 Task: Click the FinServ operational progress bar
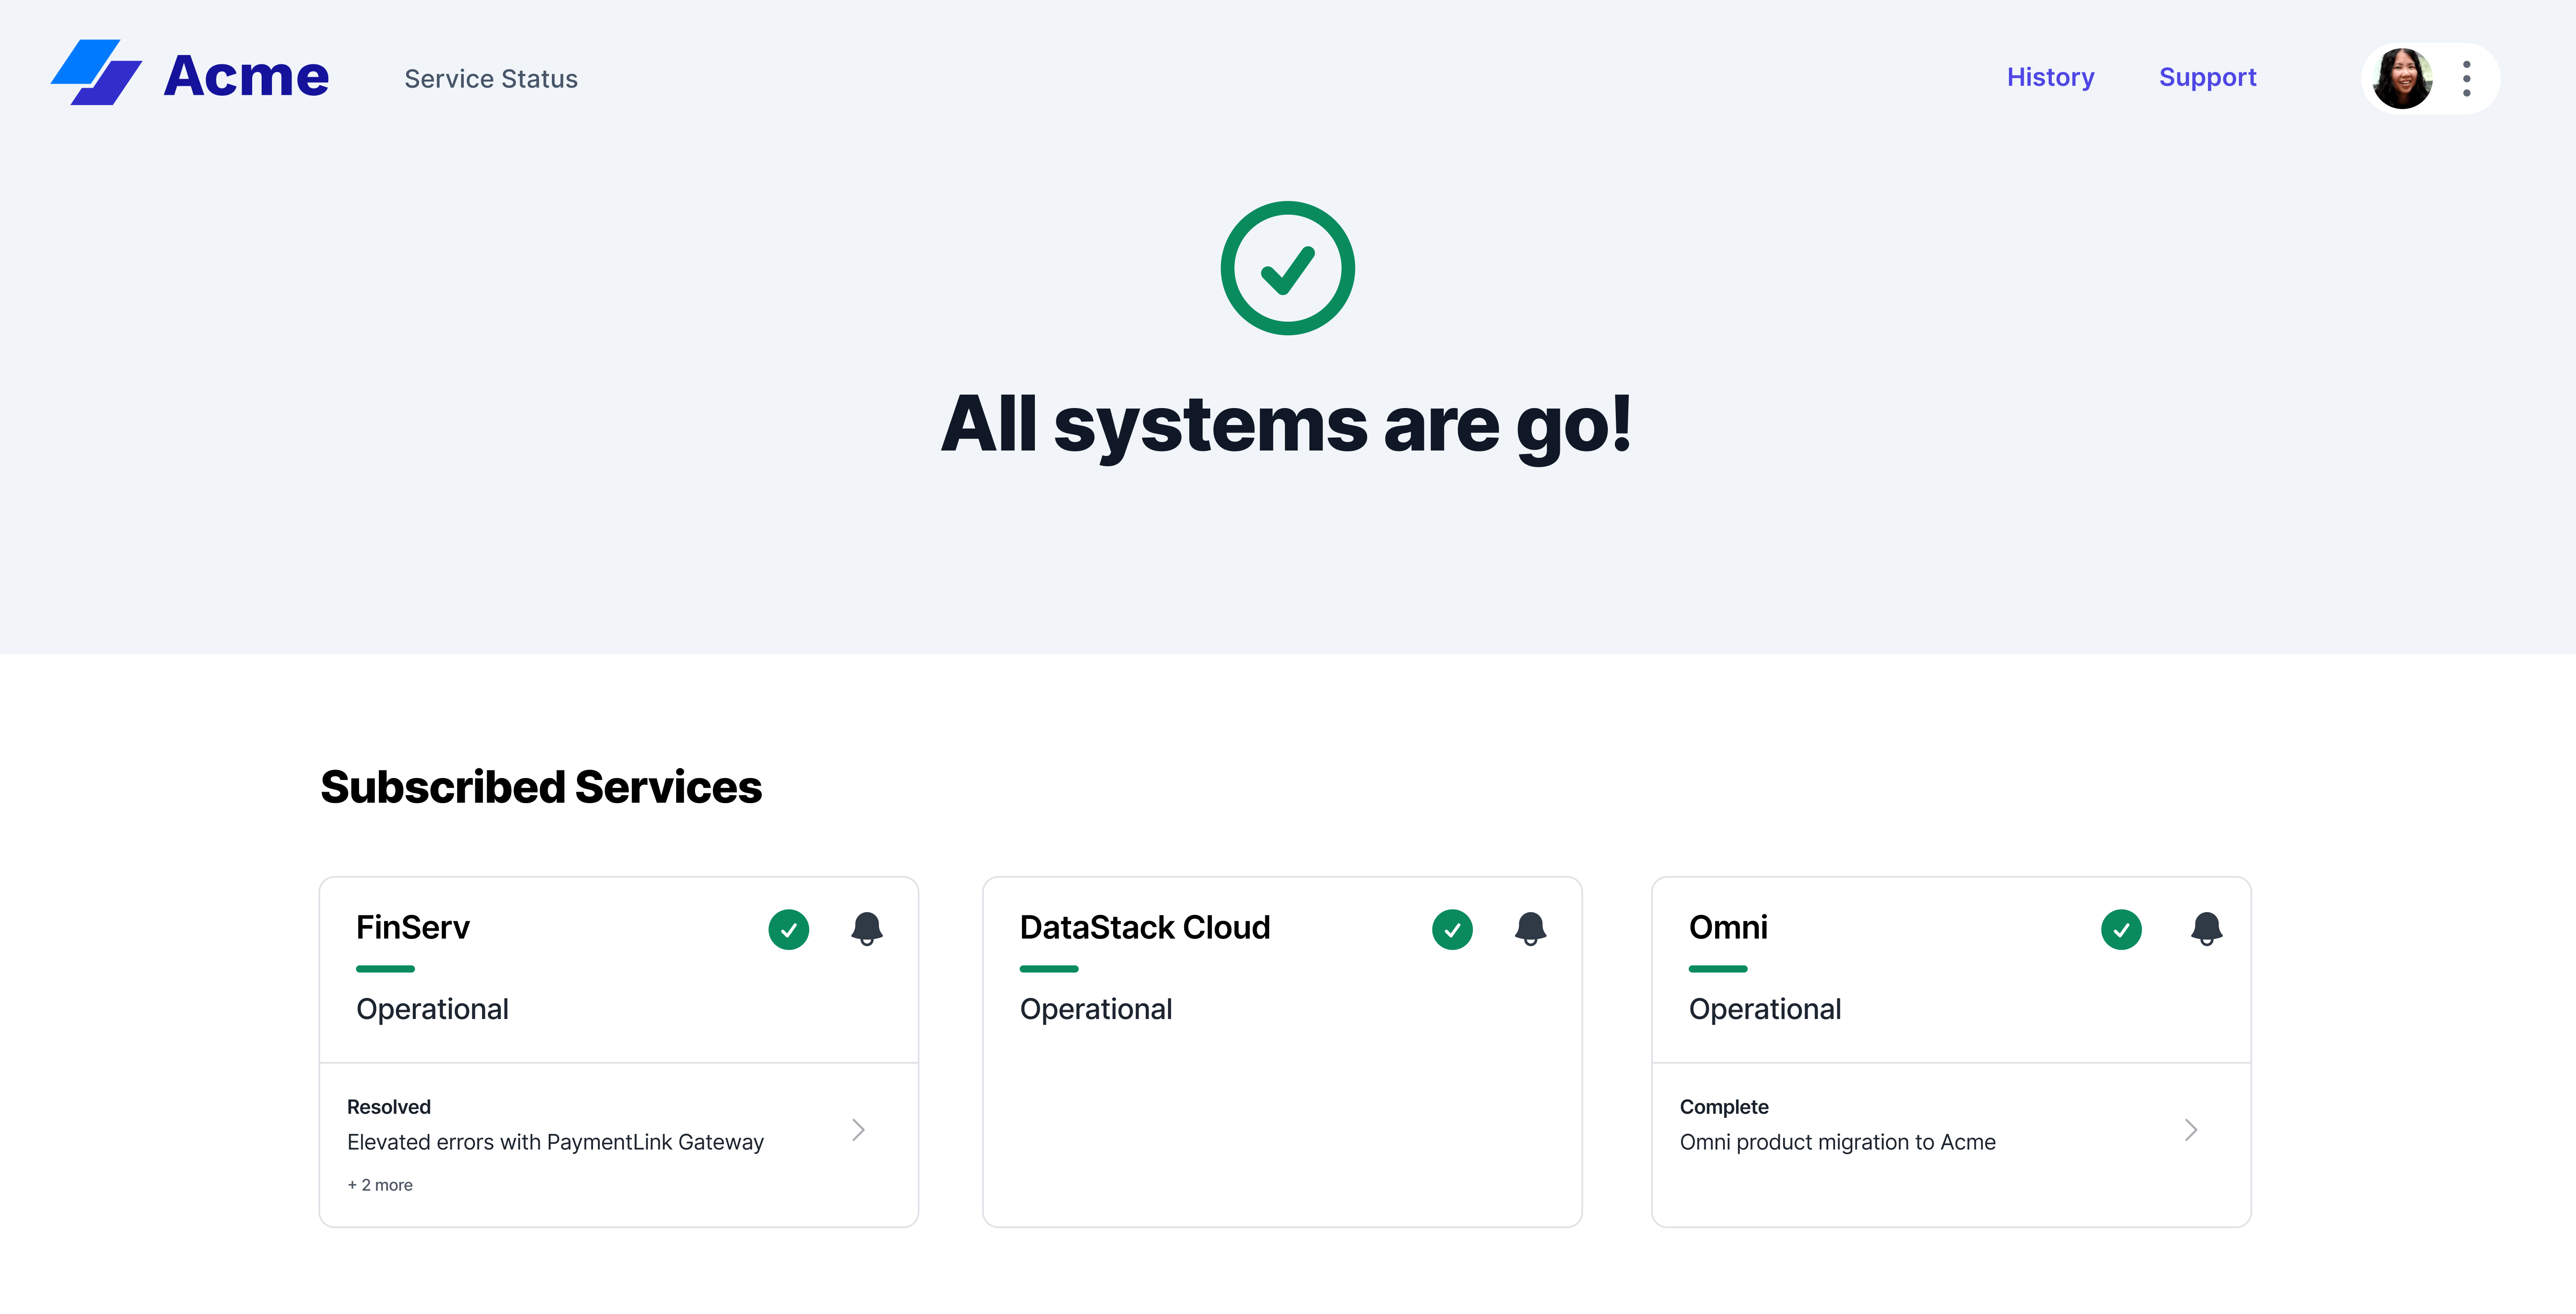click(385, 968)
